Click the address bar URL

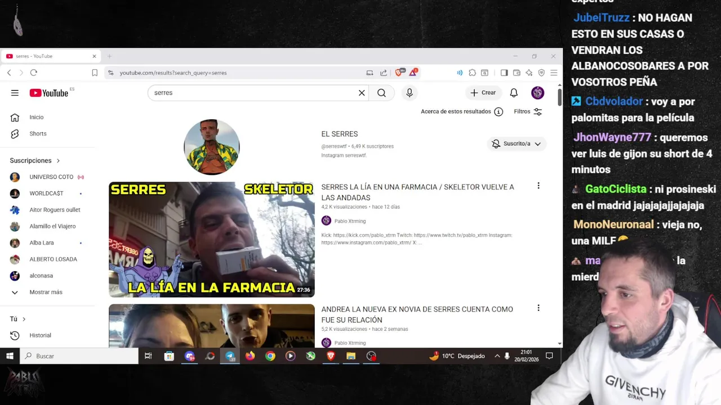[173, 73]
